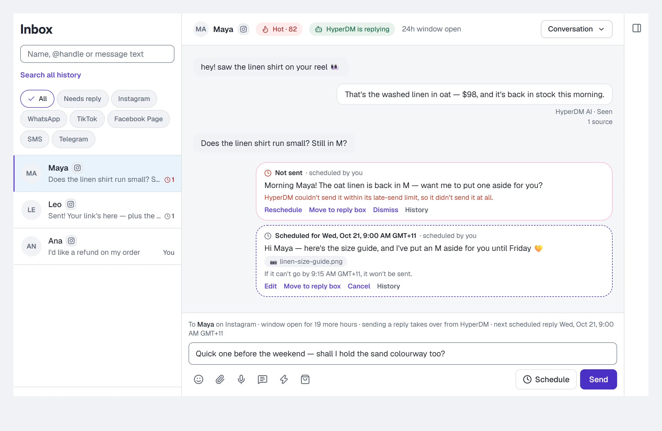
Task: Focus the inbox search field
Action: pyautogui.click(x=97, y=54)
